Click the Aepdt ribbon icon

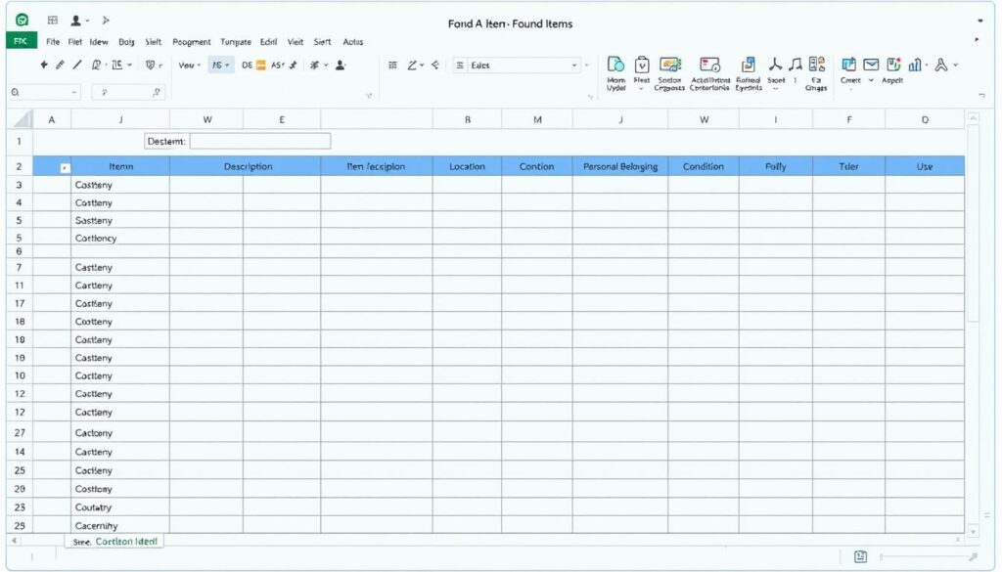[x=892, y=69]
